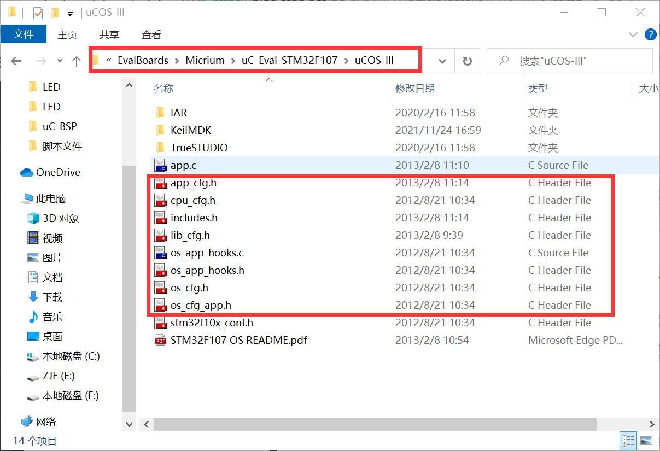
Task: Open 桌面 in the navigation pane
Action: tap(52, 336)
